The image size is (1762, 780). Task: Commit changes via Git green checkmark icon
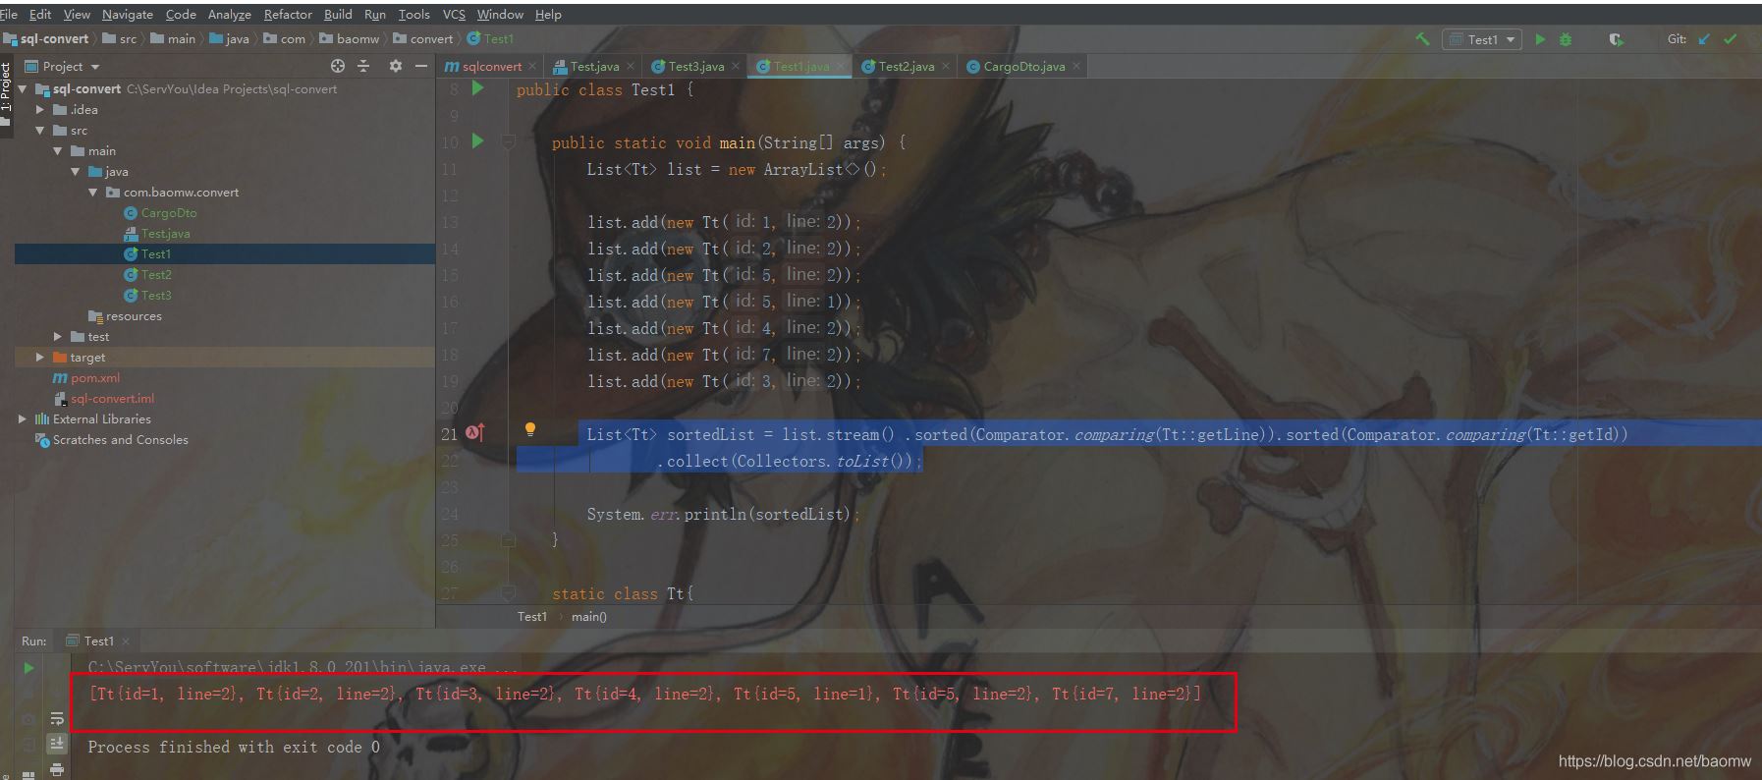click(1731, 39)
